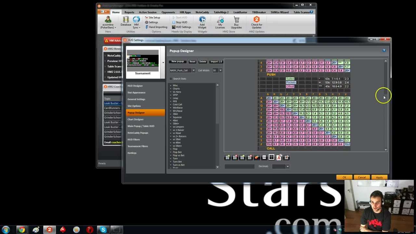416x234 pixels.
Task: Select the eraser tool in popup toolbar
Action: pos(257,157)
